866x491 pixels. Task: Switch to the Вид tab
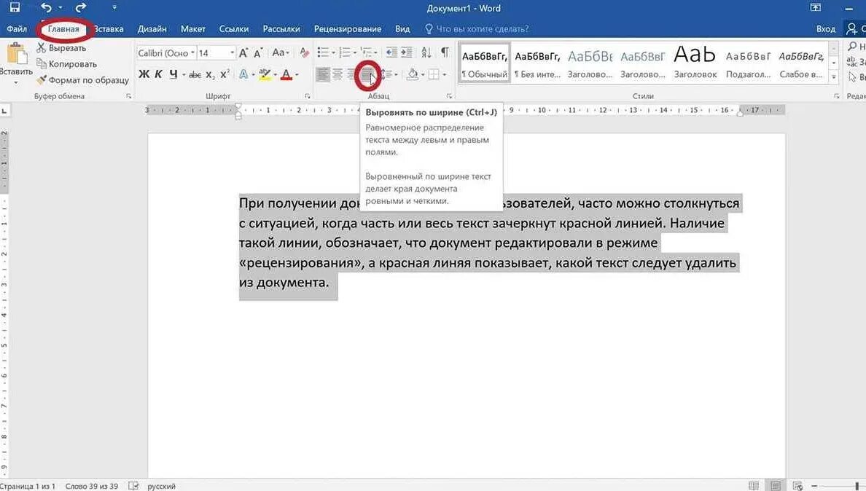click(402, 28)
